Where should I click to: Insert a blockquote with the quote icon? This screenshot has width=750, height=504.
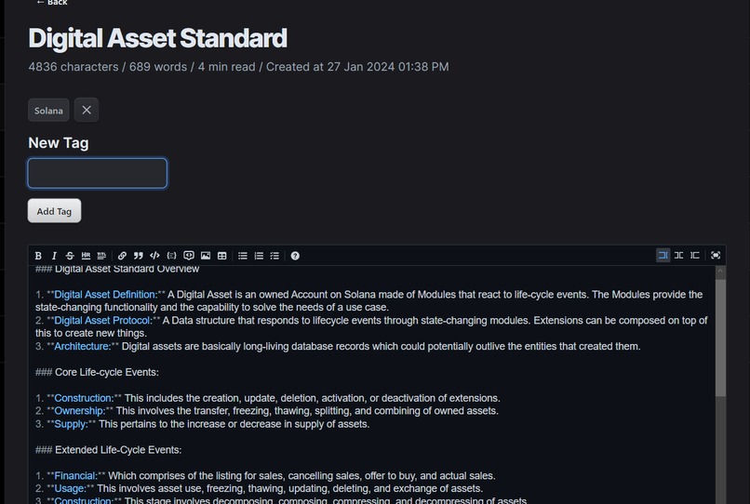tap(139, 256)
